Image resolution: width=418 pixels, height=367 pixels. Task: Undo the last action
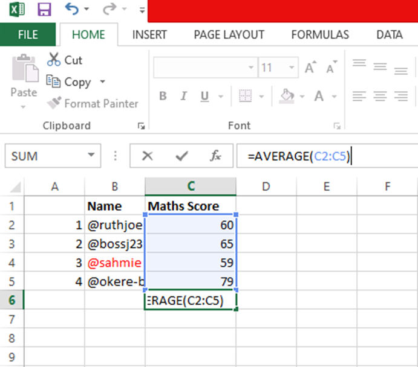pos(72,9)
